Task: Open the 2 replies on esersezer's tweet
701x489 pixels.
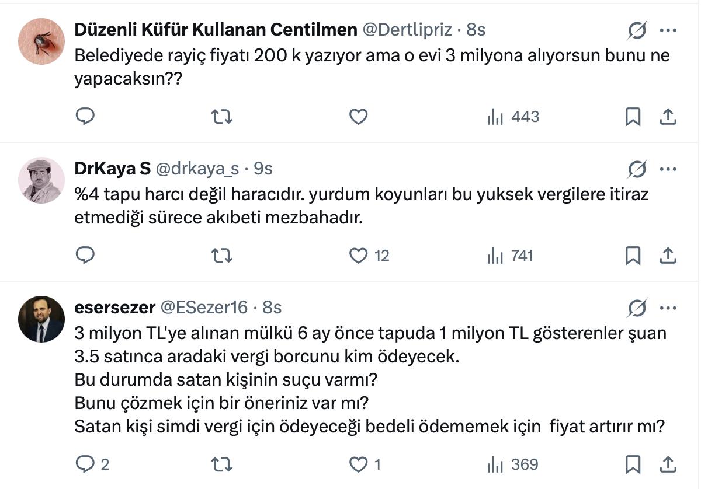Action: 92,464
